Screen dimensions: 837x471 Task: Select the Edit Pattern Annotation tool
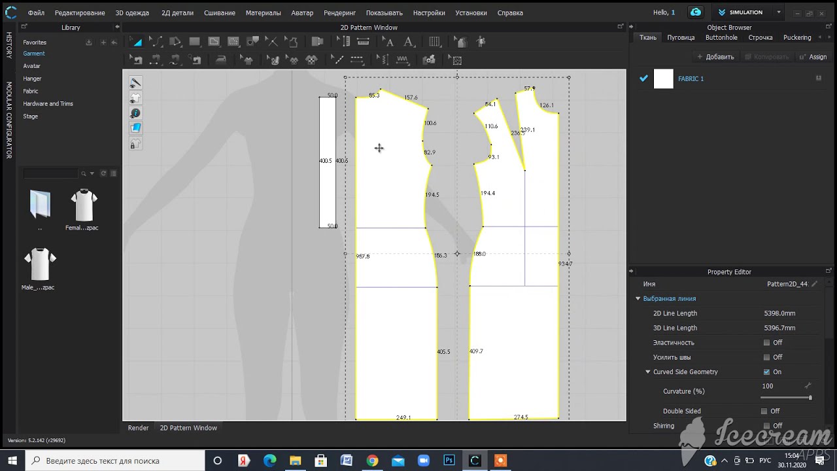[x=388, y=41]
